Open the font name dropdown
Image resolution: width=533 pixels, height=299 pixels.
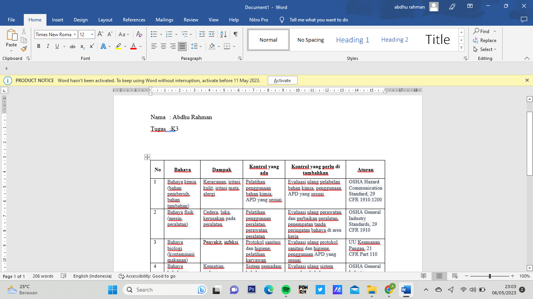coord(75,34)
